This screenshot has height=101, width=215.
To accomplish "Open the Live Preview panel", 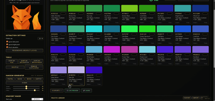I will [x=72, y=91].
